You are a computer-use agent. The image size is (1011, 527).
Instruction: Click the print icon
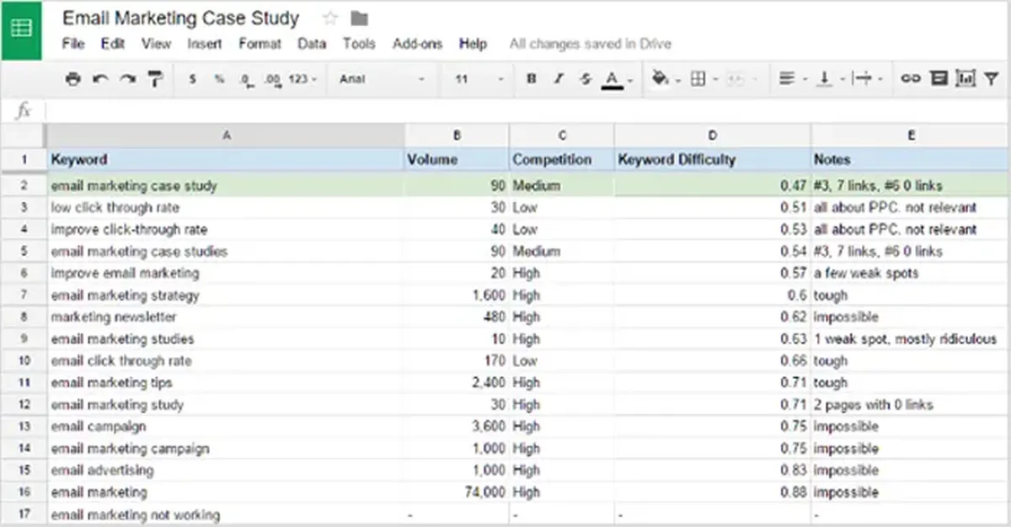73,78
